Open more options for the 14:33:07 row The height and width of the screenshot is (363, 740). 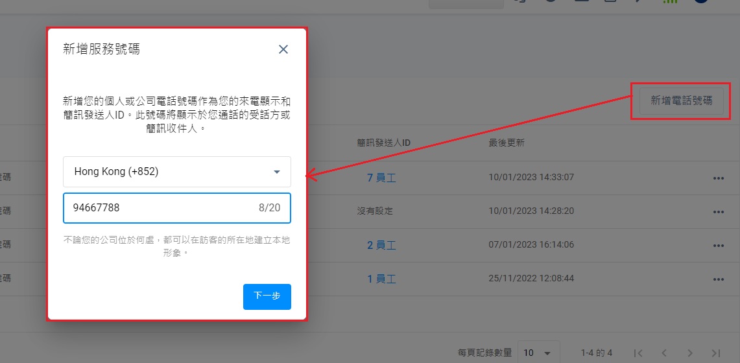pos(719,178)
